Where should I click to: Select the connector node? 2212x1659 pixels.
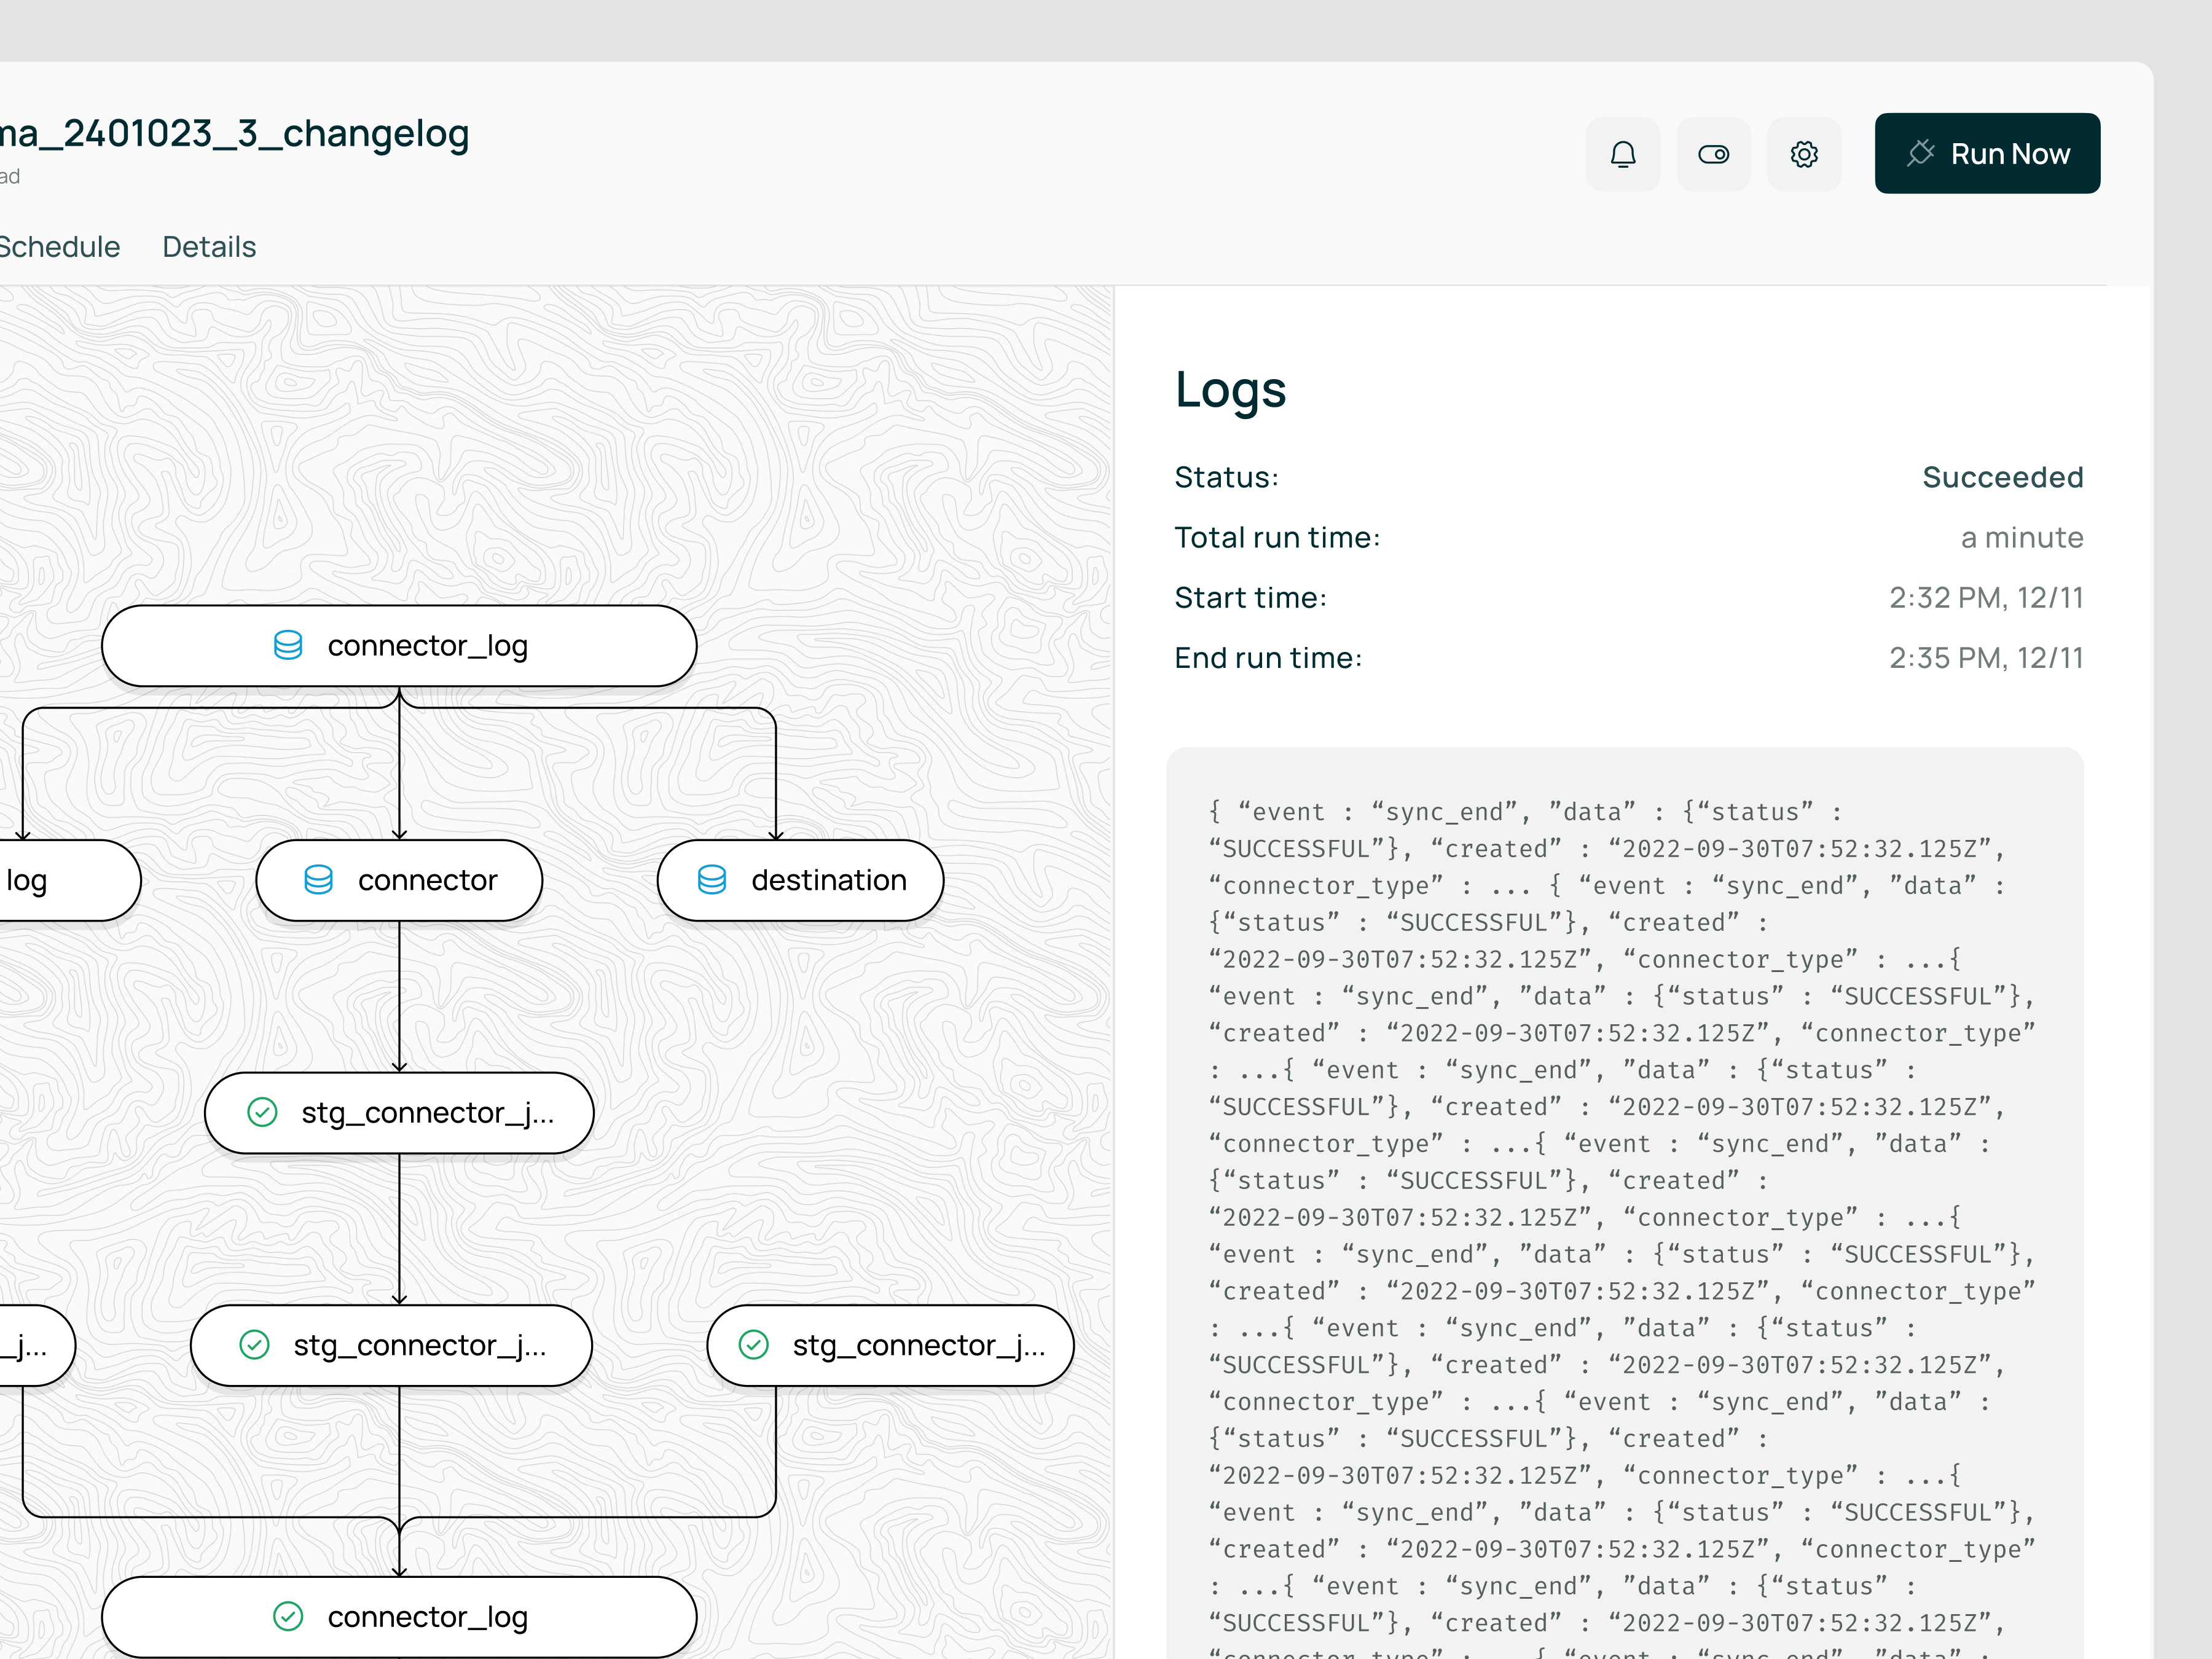[399, 880]
